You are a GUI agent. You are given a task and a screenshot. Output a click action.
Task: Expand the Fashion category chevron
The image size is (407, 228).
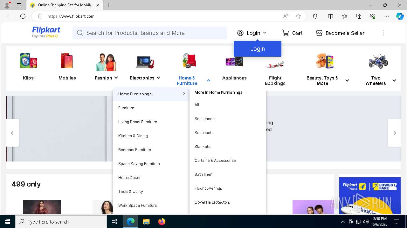pos(116,78)
